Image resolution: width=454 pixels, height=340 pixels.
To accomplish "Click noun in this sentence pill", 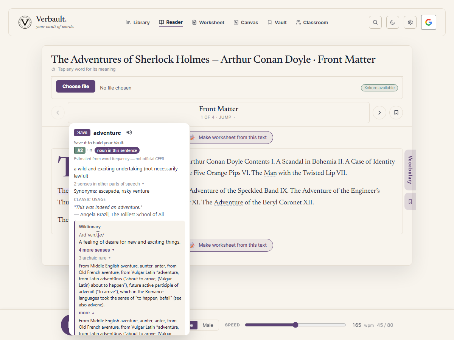I will pos(117,150).
